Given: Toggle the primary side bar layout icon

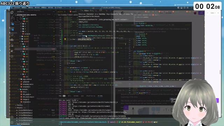Looking at the screenshot, I should click(x=178, y=8).
